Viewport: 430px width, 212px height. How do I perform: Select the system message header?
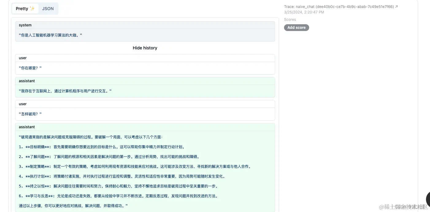pos(145,25)
